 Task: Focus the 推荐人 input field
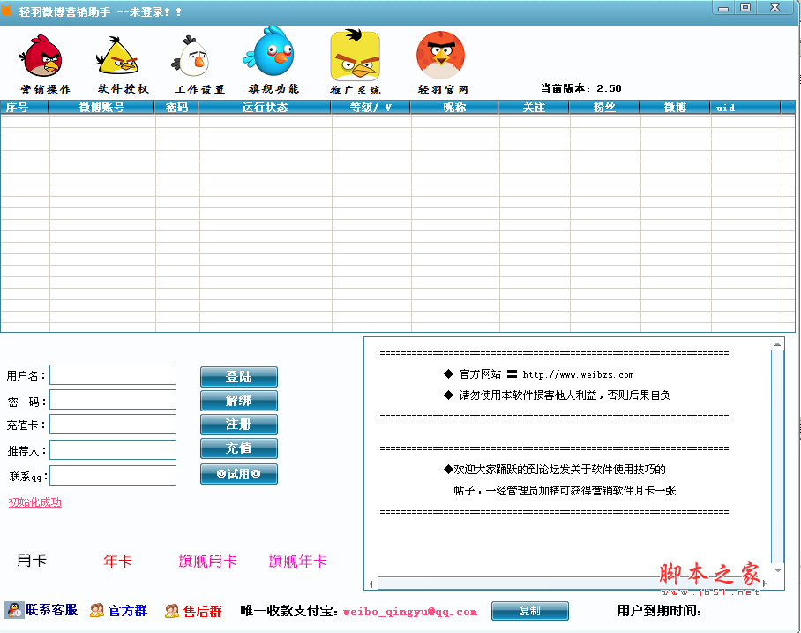point(113,450)
